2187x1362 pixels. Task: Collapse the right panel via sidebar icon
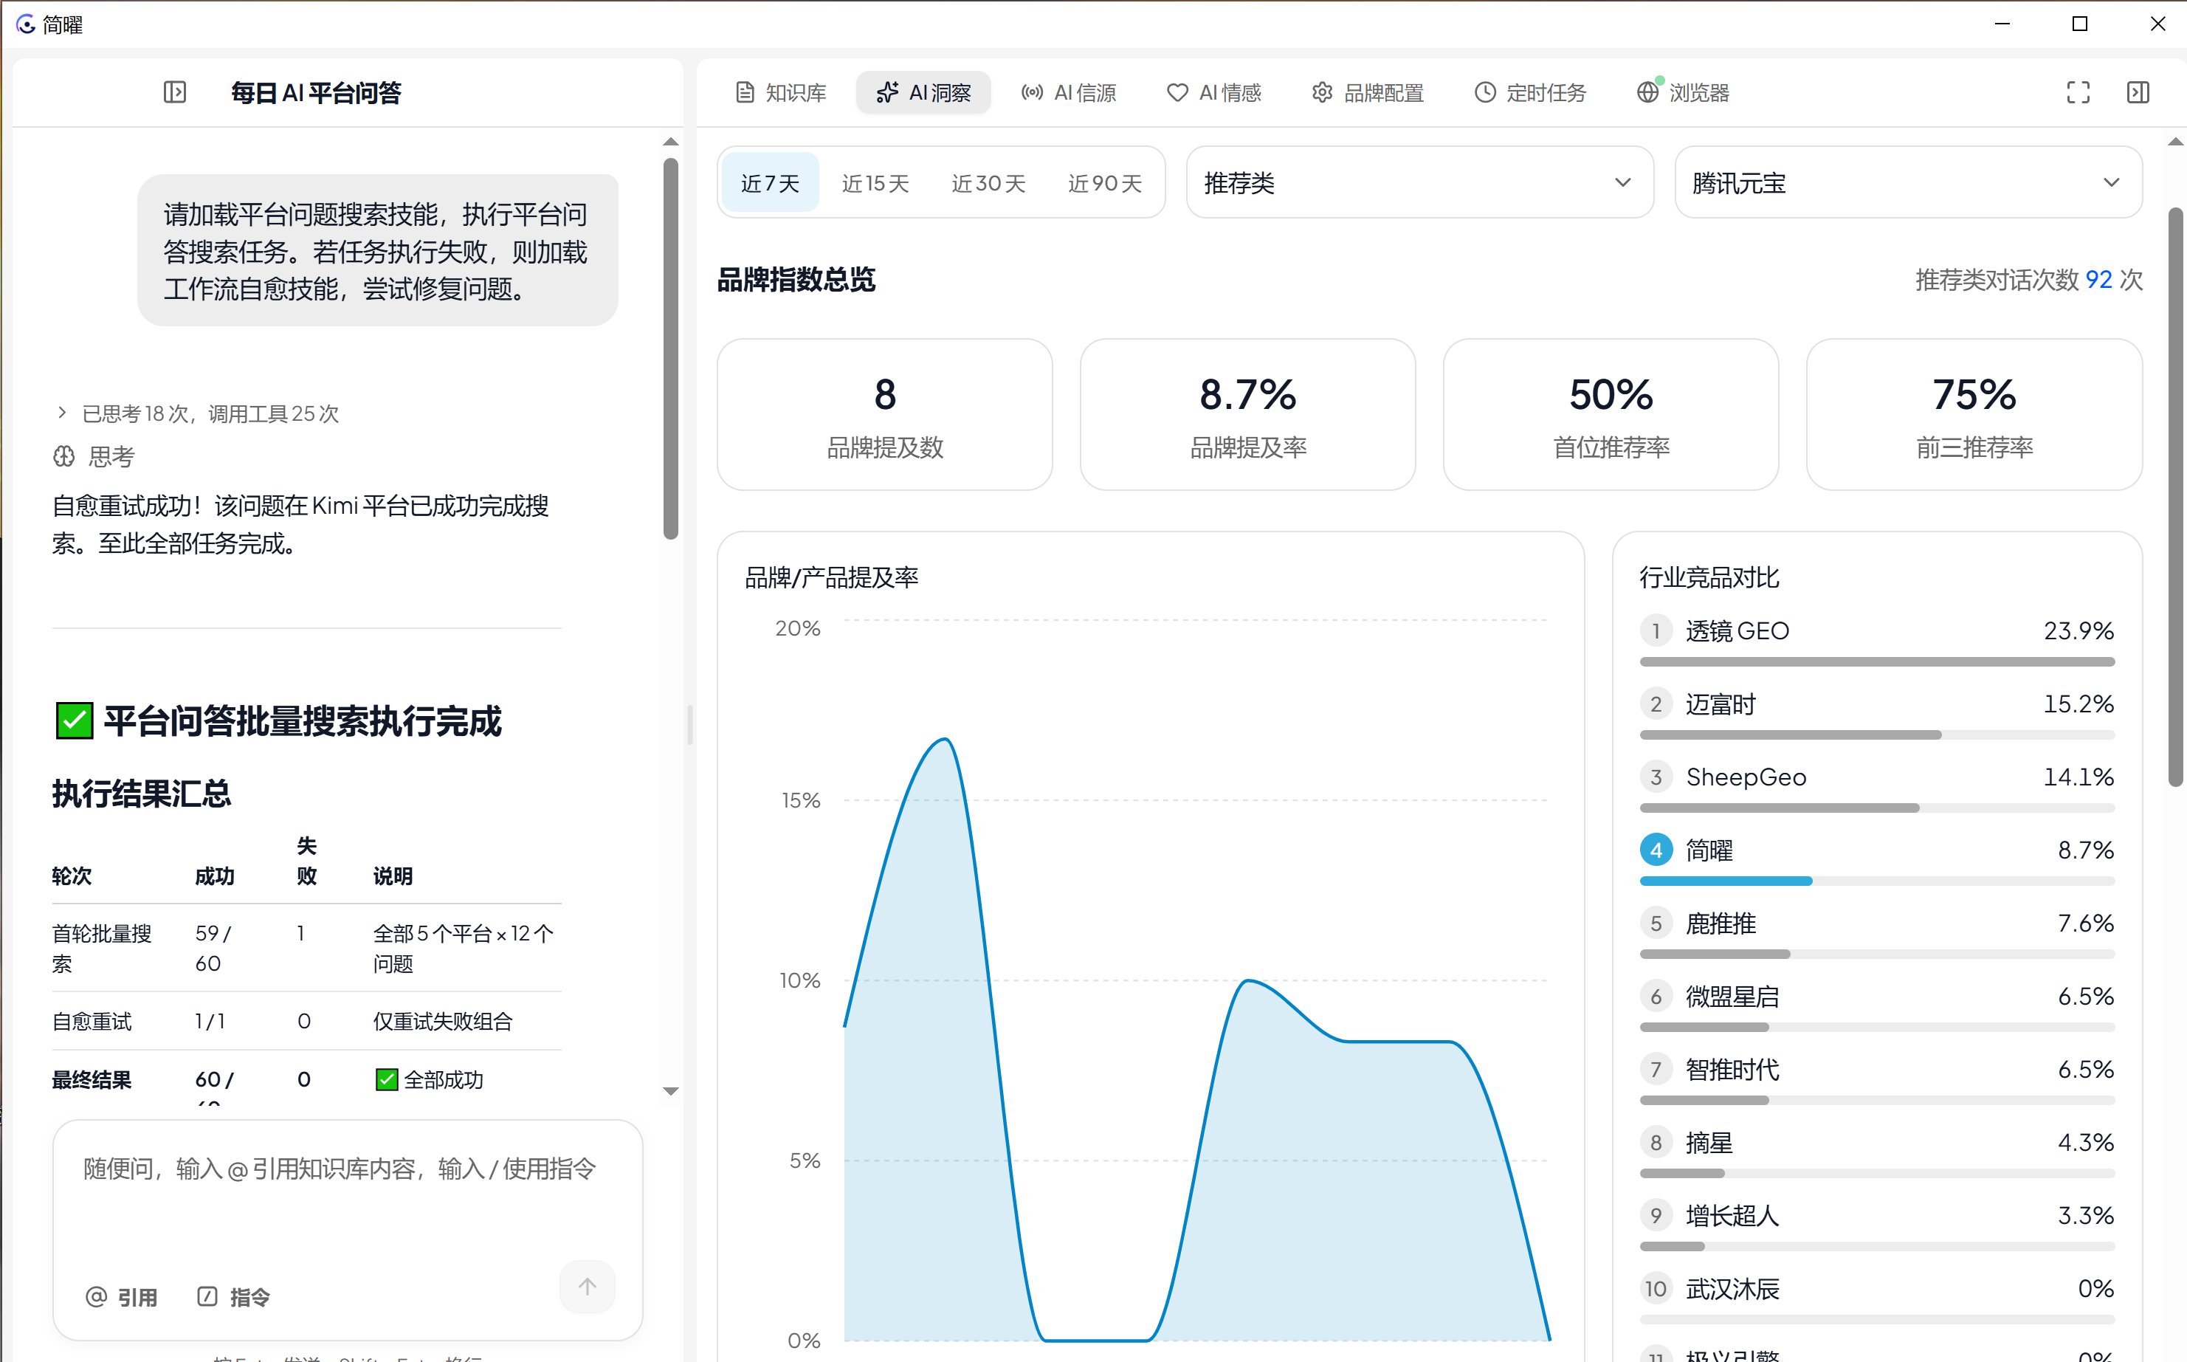point(2138,92)
